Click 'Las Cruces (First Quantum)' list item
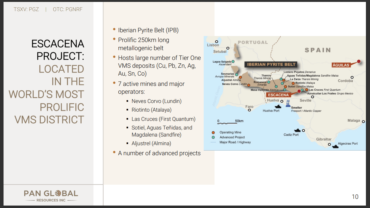Image resolution: width=370 pixels, height=208 pixels. pos(164,119)
